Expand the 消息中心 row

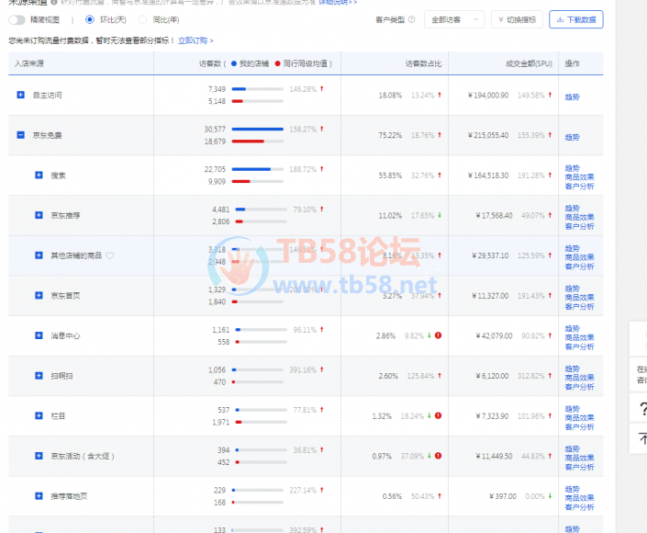pos(39,335)
